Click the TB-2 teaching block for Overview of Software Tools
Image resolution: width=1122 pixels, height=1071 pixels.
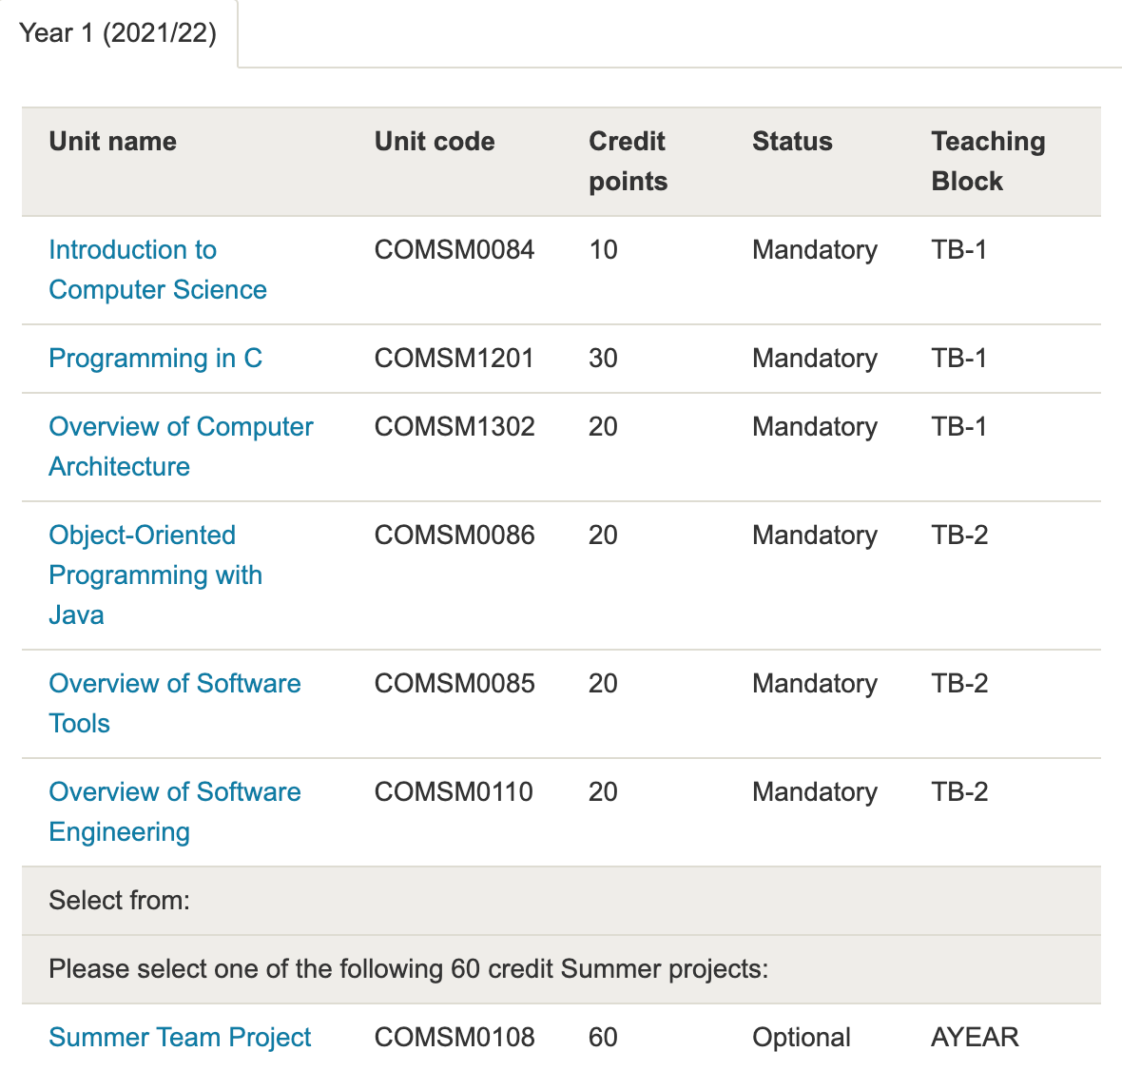tap(959, 684)
